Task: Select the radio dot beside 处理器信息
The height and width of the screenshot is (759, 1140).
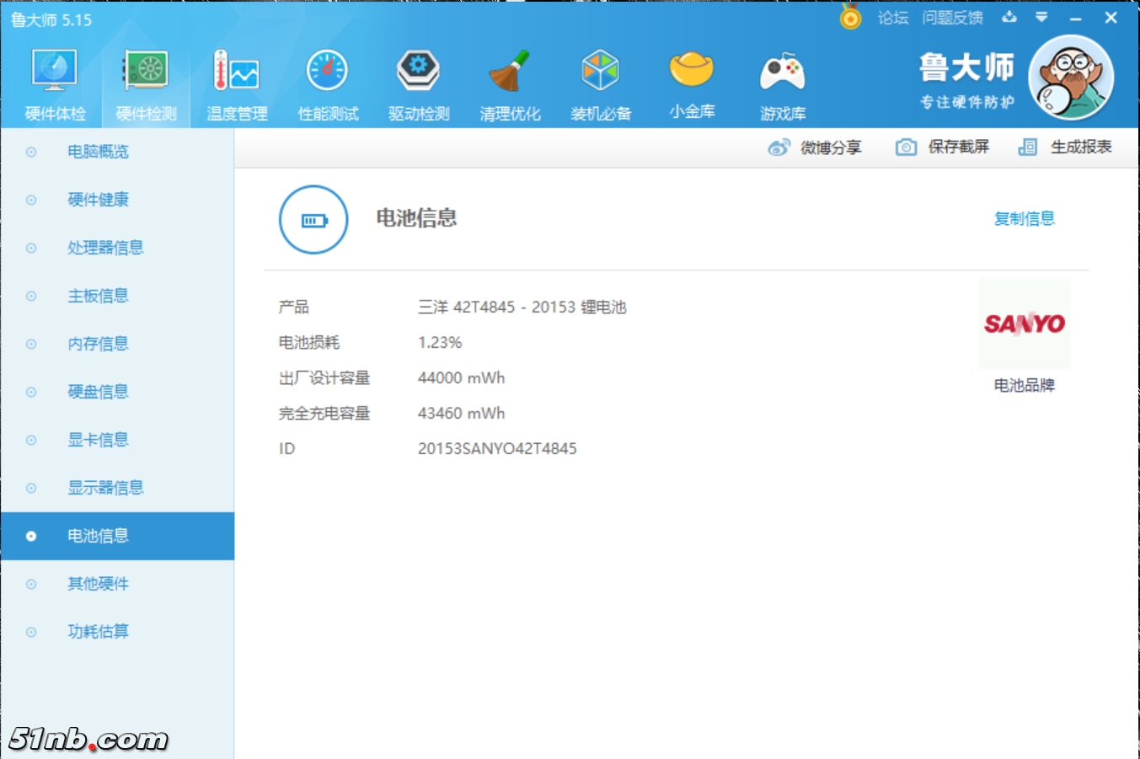Action: [30, 247]
